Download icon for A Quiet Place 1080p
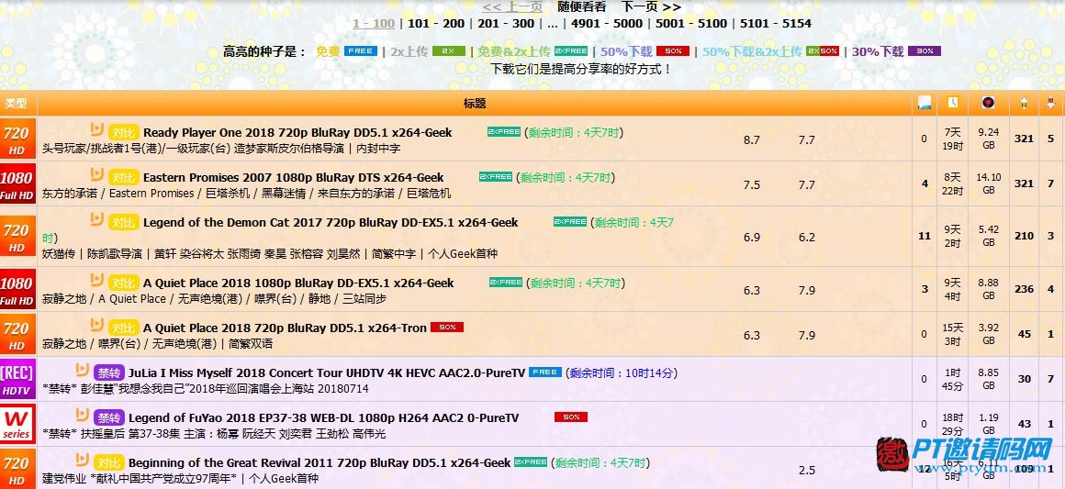The image size is (1065, 489). pyautogui.click(x=97, y=281)
